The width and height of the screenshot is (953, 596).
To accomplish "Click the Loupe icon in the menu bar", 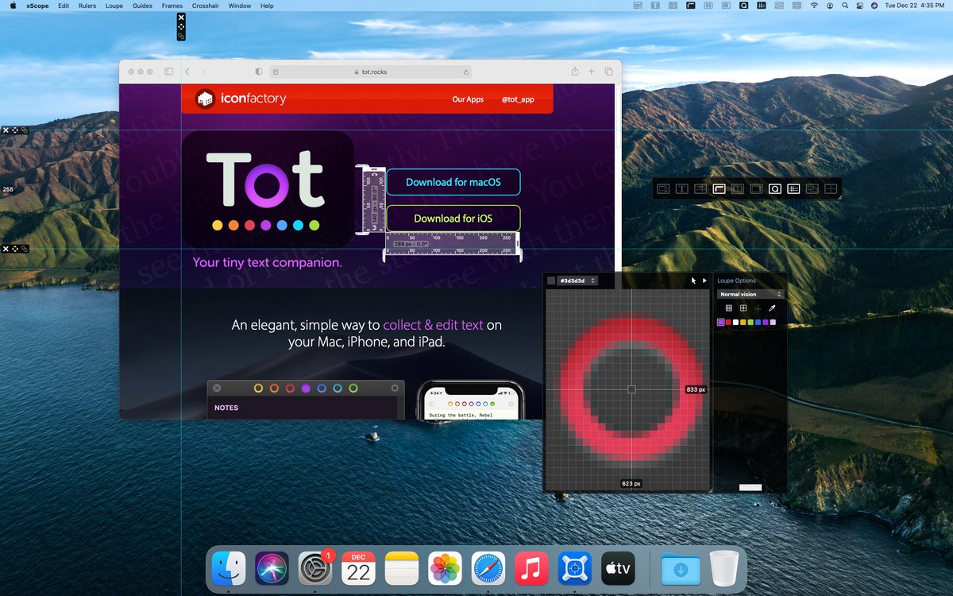I will coord(744,6).
